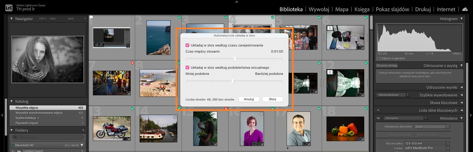Expand the Szybkie wywoływanie panel
473x152 pixels.
(461, 95)
